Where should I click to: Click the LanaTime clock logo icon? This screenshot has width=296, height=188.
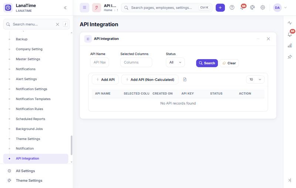tap(8, 8)
